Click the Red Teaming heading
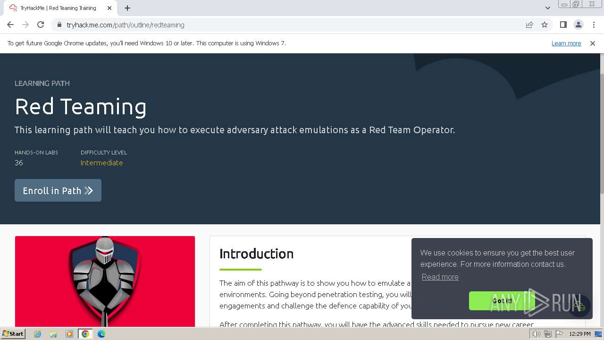604x340 pixels. point(81,107)
